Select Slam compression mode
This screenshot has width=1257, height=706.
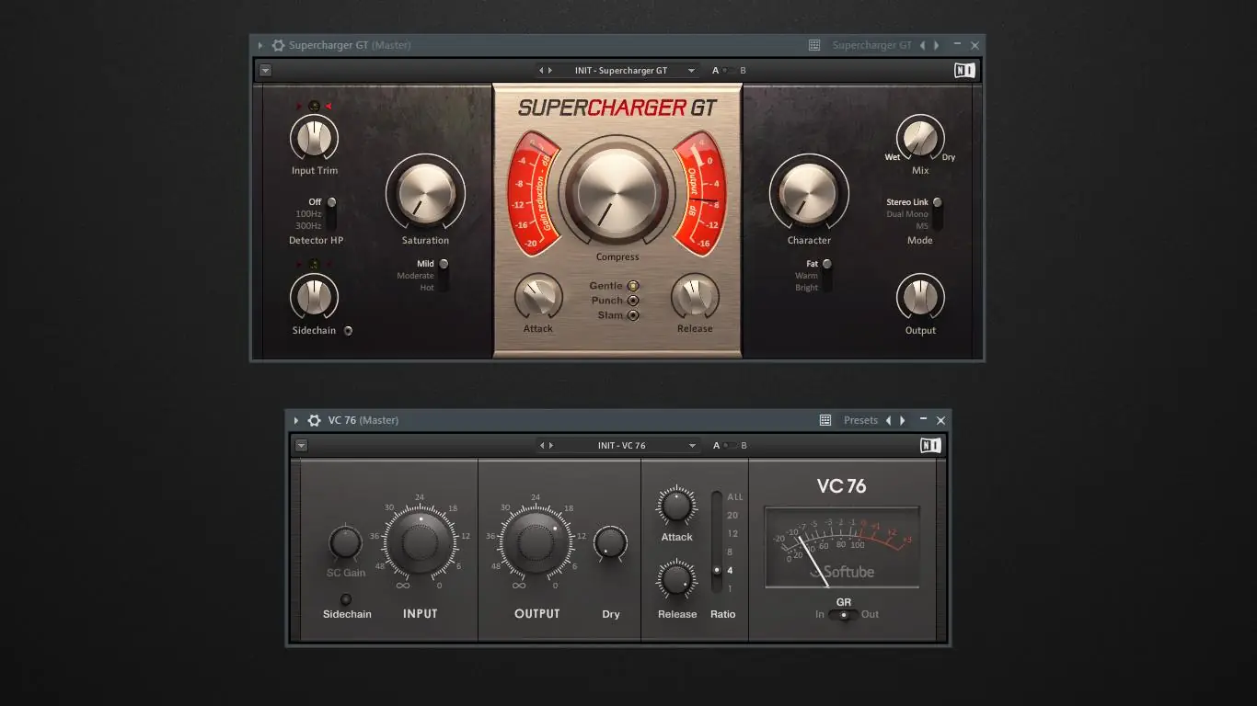633,315
